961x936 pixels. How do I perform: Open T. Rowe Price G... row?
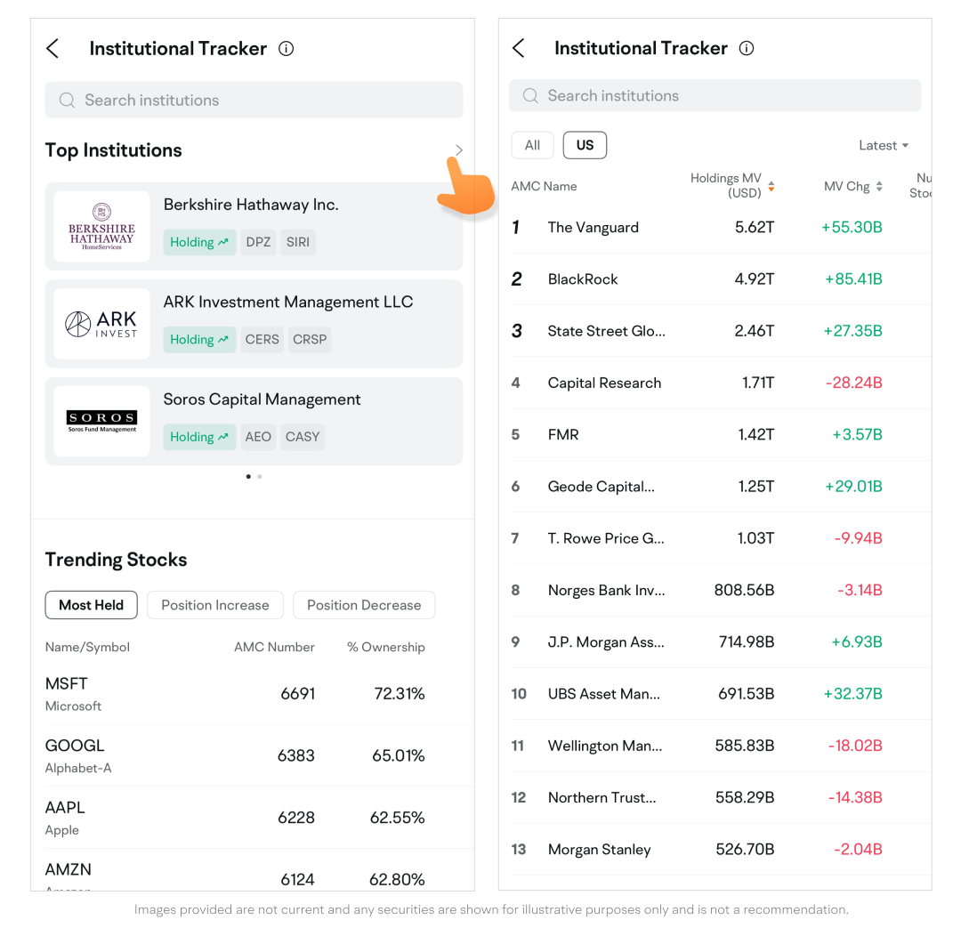(x=722, y=538)
